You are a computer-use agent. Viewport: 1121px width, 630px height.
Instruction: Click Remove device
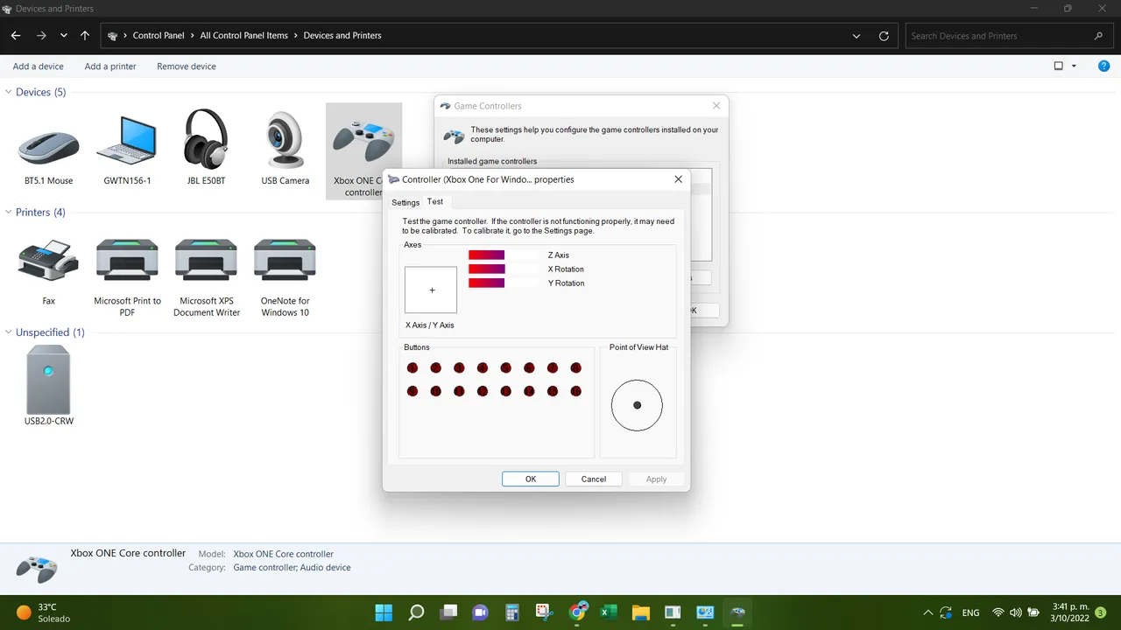[x=187, y=66]
